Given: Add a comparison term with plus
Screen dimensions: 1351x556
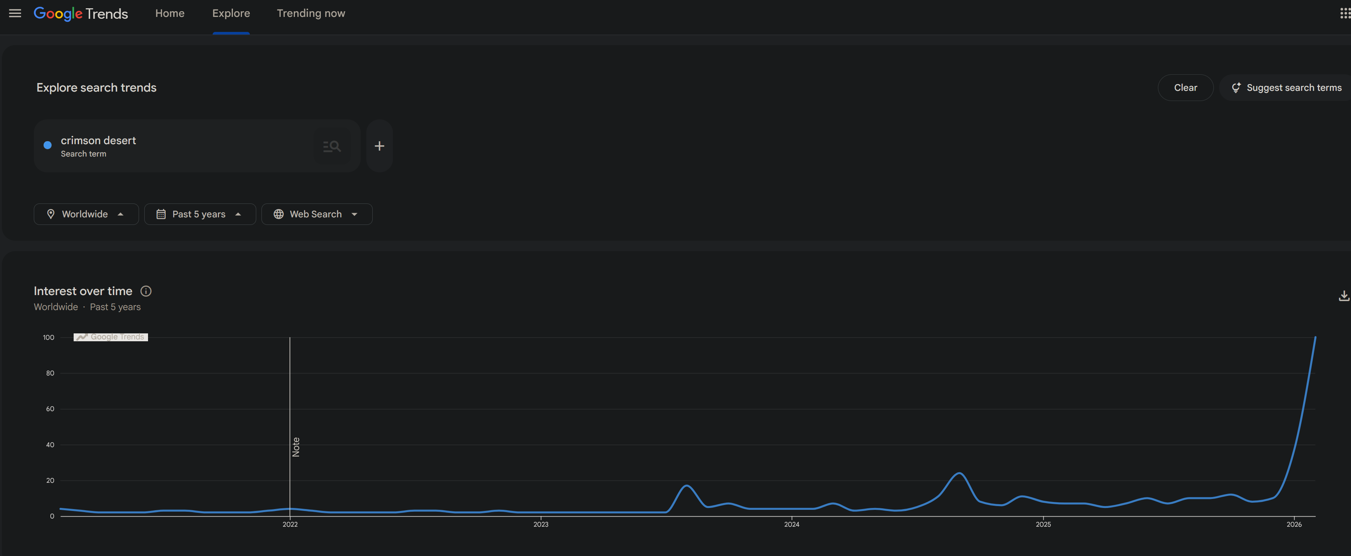Looking at the screenshot, I should pyautogui.click(x=379, y=146).
